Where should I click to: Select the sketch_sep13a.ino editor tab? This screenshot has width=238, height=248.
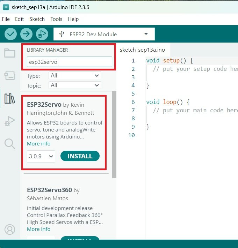tap(142, 50)
